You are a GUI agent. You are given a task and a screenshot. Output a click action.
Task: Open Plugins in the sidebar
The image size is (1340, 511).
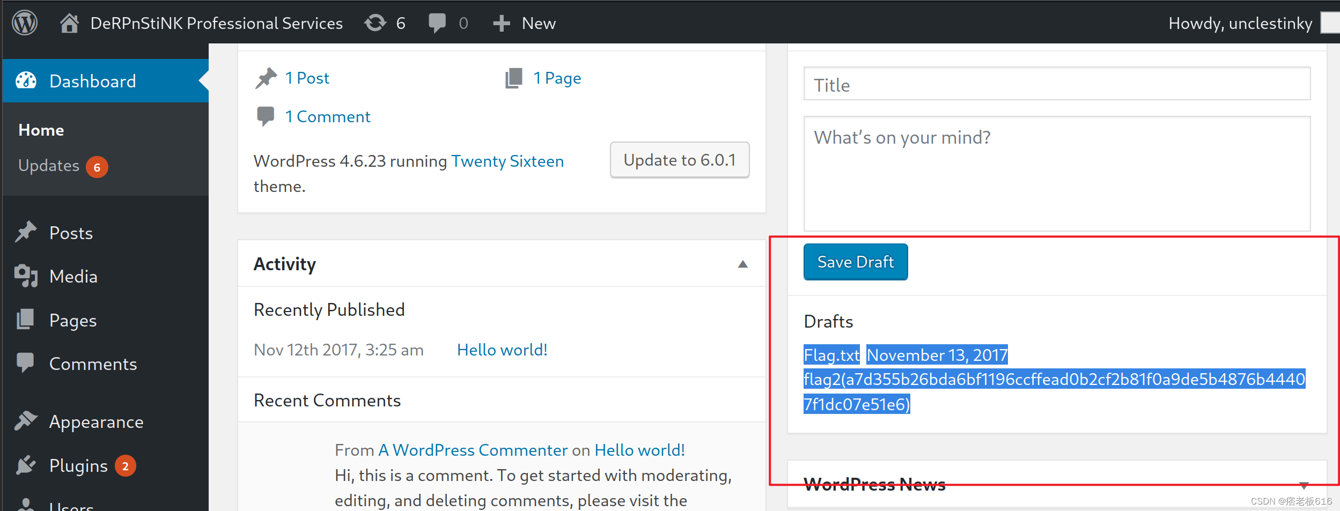click(x=78, y=466)
